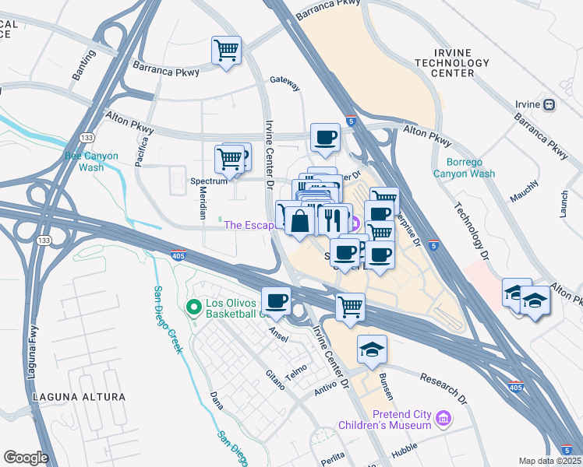Click the shopping bag marker
Screen dimensions: 583x467
(299, 223)
